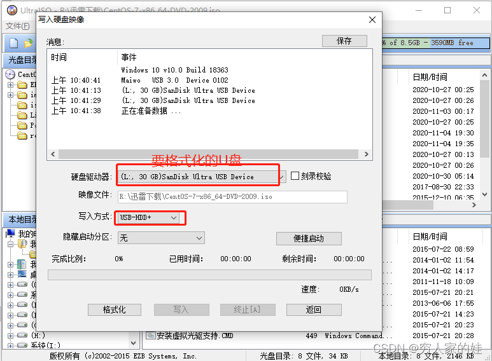The height and width of the screenshot is (361, 492).
Task: Click the write progress bar
Action: click(209, 275)
